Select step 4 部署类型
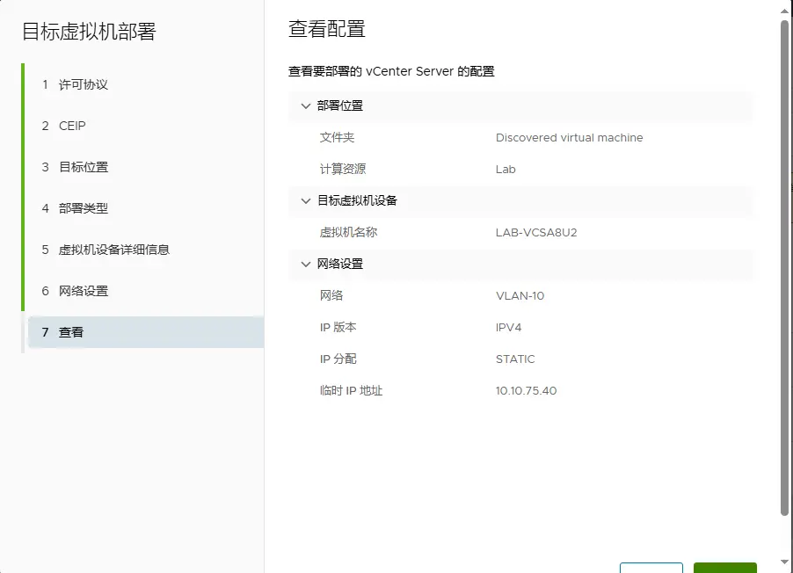The width and height of the screenshot is (793, 573). 83,209
